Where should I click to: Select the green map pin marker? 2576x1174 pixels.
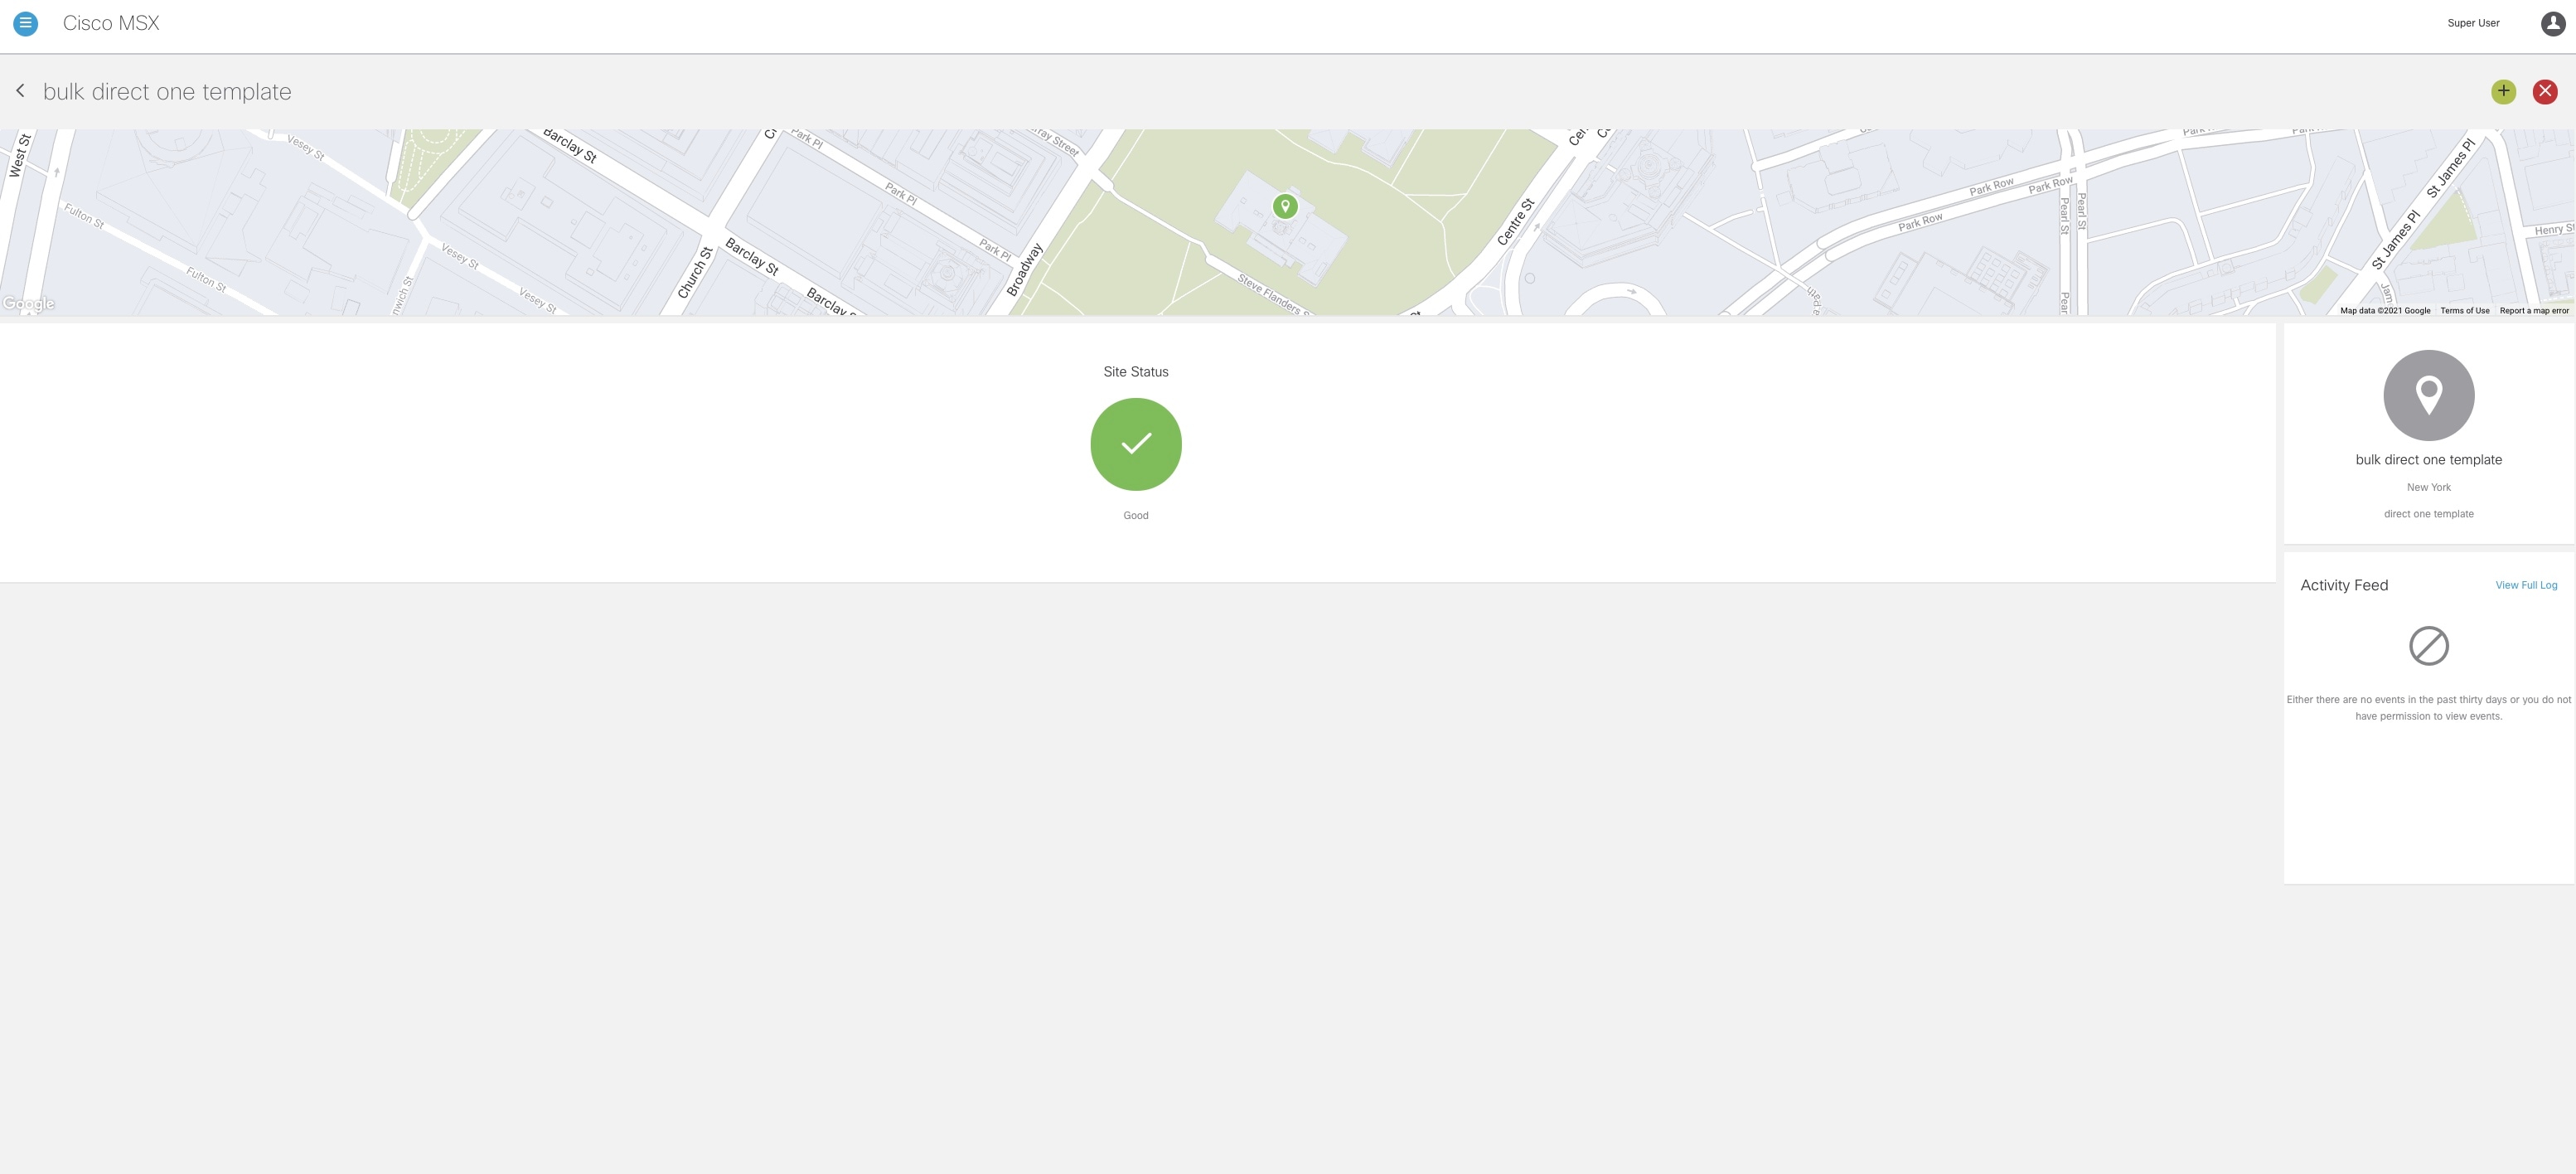click(1285, 206)
